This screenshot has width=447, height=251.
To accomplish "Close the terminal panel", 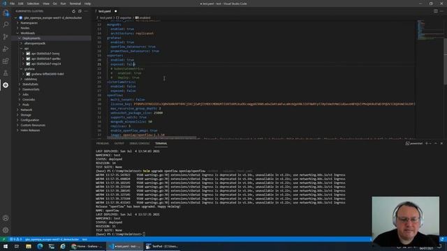I will (x=441, y=144).
